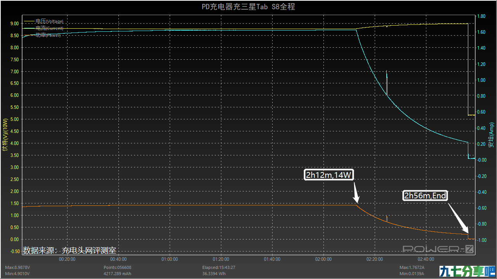Click the '36.3394 Wh' energy reading
The width and height of the screenshot is (497, 279).
point(215,274)
